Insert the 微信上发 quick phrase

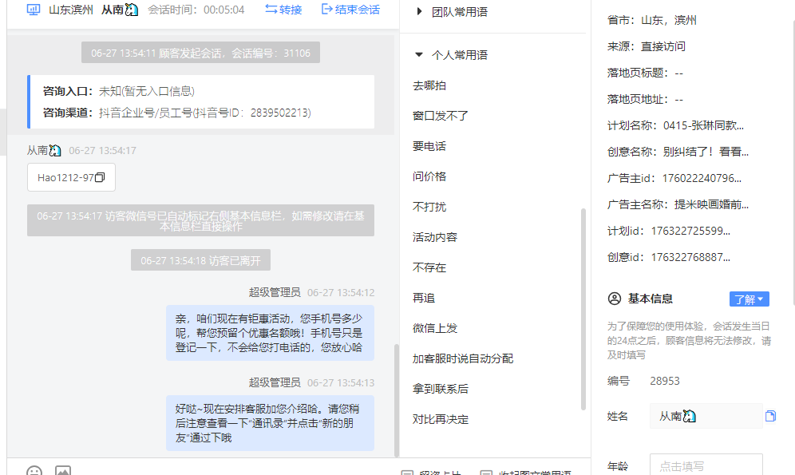[x=435, y=328]
